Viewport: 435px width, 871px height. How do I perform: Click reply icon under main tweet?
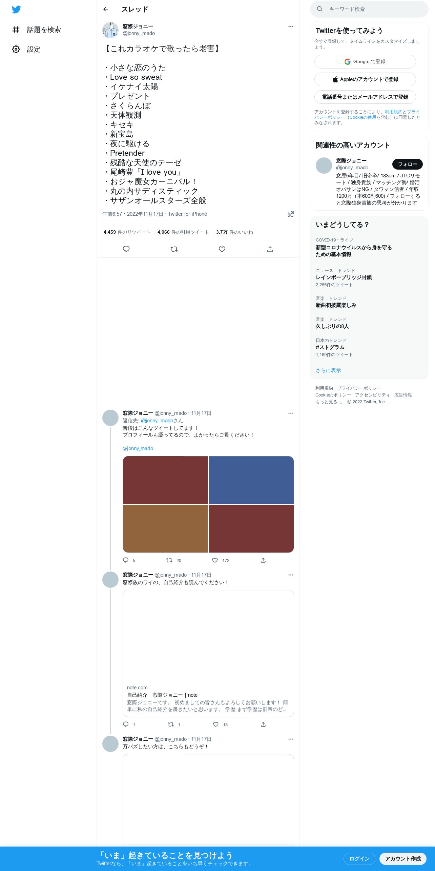coord(126,249)
